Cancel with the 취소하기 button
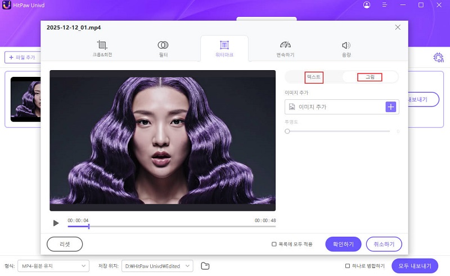450x276 pixels. [384, 244]
